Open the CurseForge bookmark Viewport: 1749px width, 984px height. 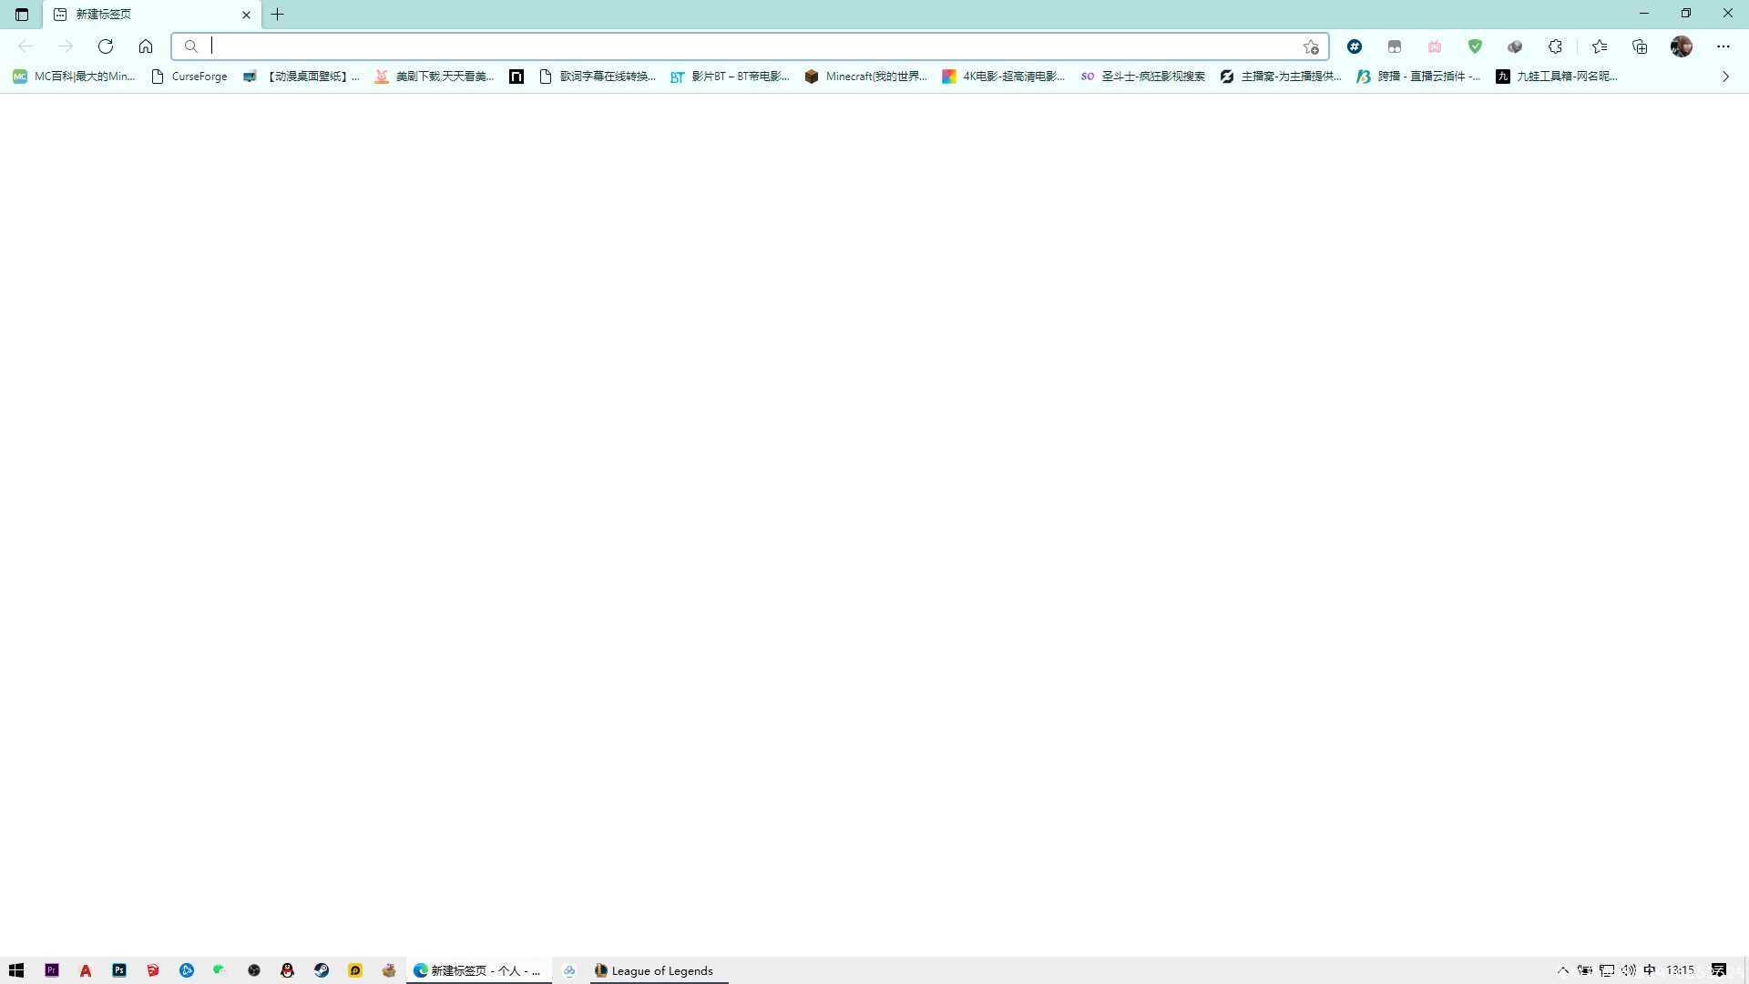pos(189,77)
